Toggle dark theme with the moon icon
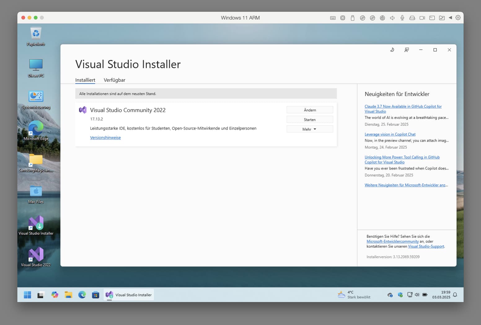The height and width of the screenshot is (325, 481). [392, 50]
